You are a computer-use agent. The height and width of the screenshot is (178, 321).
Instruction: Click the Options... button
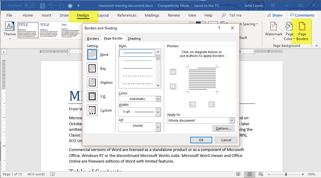(223, 128)
